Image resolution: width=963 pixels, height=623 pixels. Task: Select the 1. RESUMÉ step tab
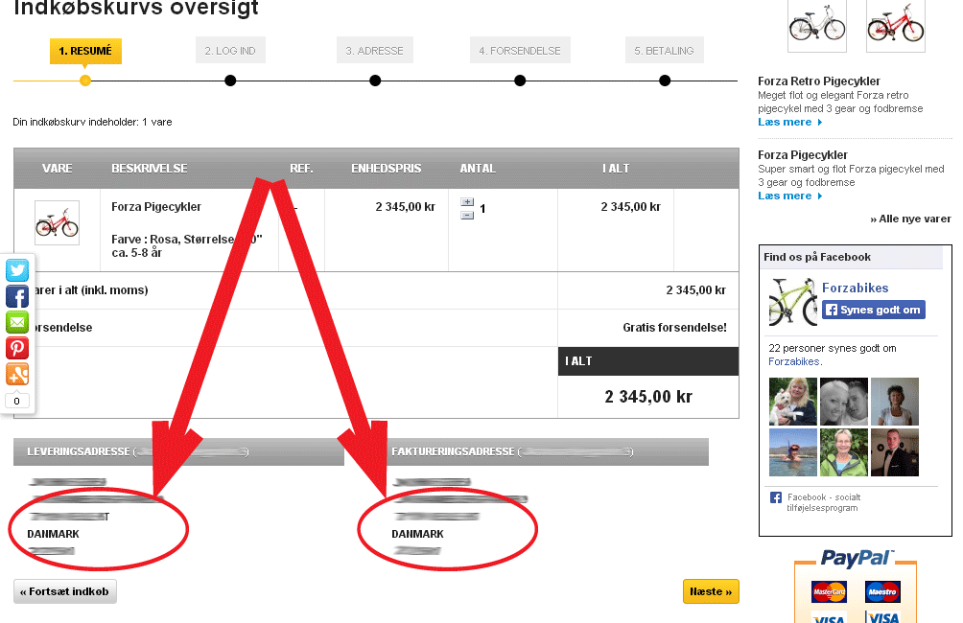[85, 51]
